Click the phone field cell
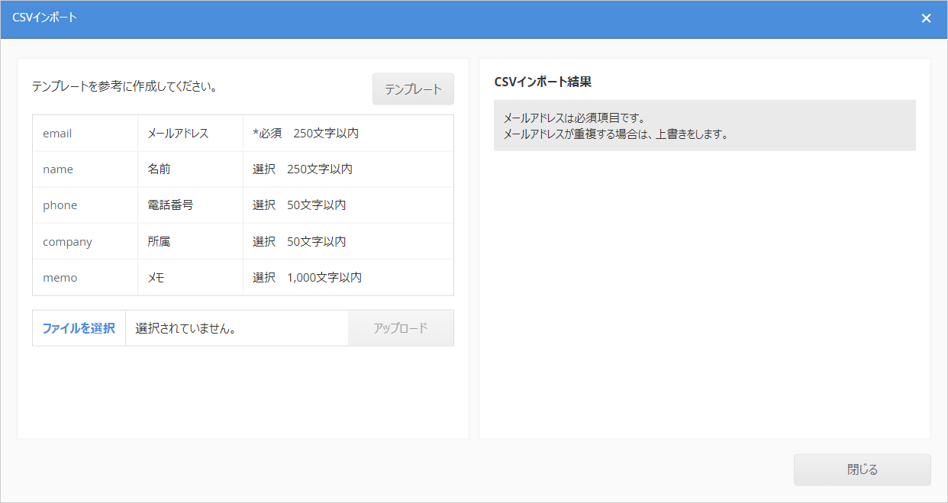This screenshot has width=948, height=503. click(85, 205)
